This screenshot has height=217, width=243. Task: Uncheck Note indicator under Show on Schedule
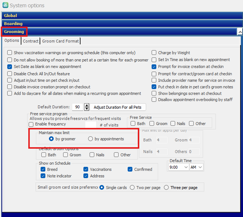(x=43, y=176)
